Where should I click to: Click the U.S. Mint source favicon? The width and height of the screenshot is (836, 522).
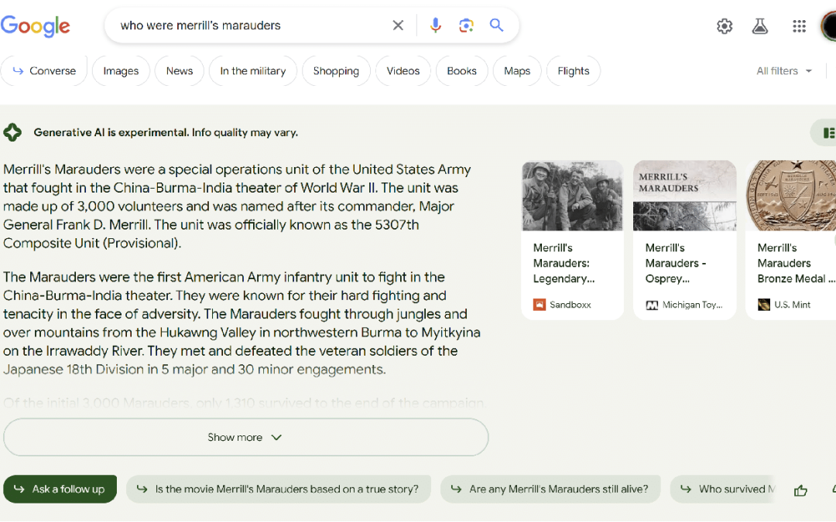click(764, 304)
